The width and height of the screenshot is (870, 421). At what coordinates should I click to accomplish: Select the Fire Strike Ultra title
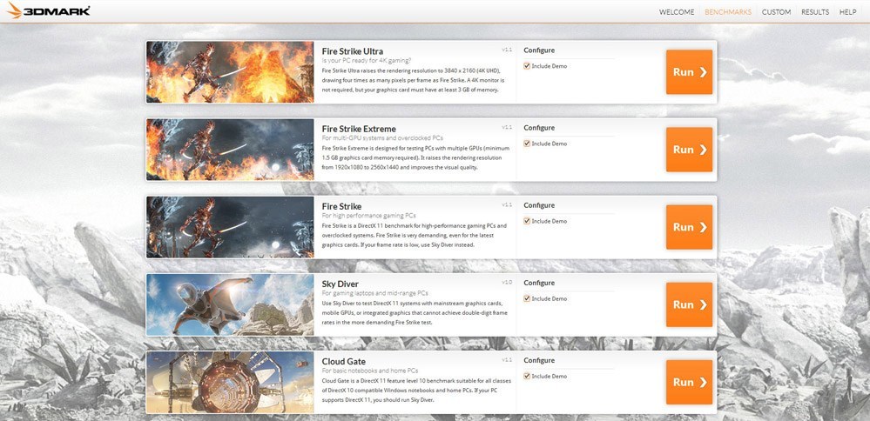[x=353, y=51]
